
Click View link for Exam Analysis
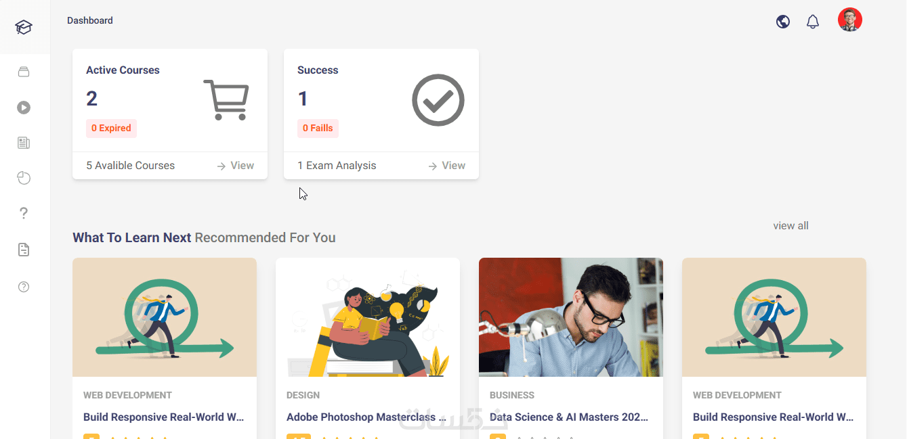click(447, 166)
